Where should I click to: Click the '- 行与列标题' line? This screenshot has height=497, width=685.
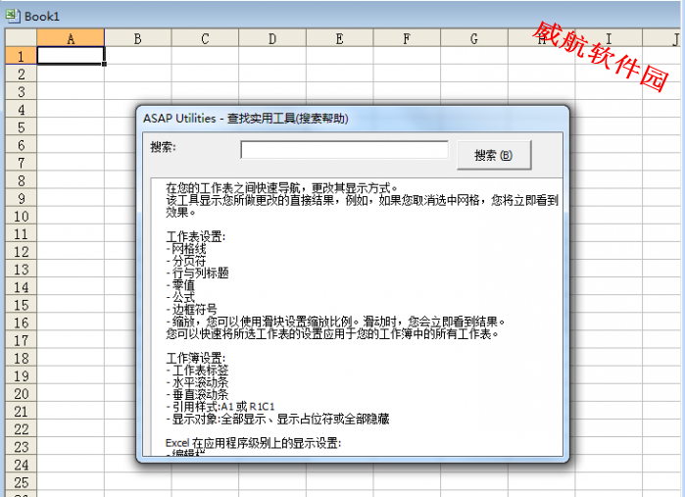point(197,273)
